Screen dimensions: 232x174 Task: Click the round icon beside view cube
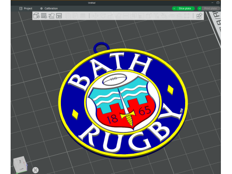(35, 170)
